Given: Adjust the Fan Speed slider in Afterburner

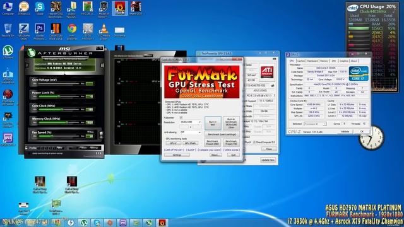Looking at the screenshot, I should click(59, 136).
